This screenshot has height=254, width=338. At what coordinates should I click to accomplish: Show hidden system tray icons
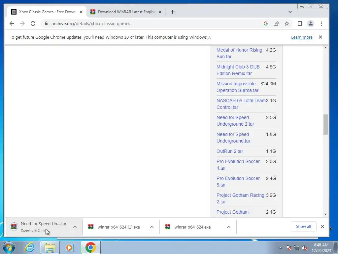281,247
